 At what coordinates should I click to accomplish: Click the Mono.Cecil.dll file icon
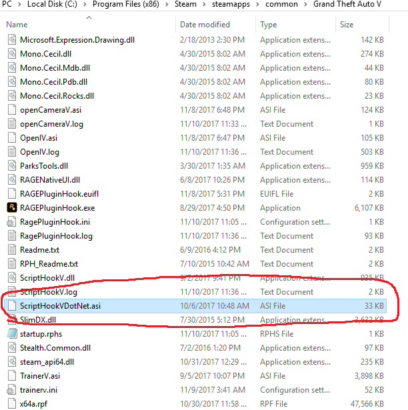pos(12,54)
